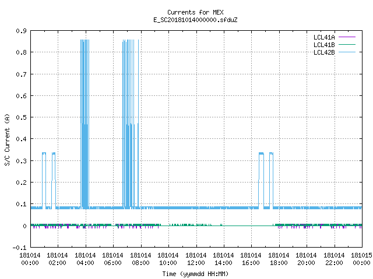Click the LCL42B legend label
The height and width of the screenshot is (279, 373).
point(324,52)
